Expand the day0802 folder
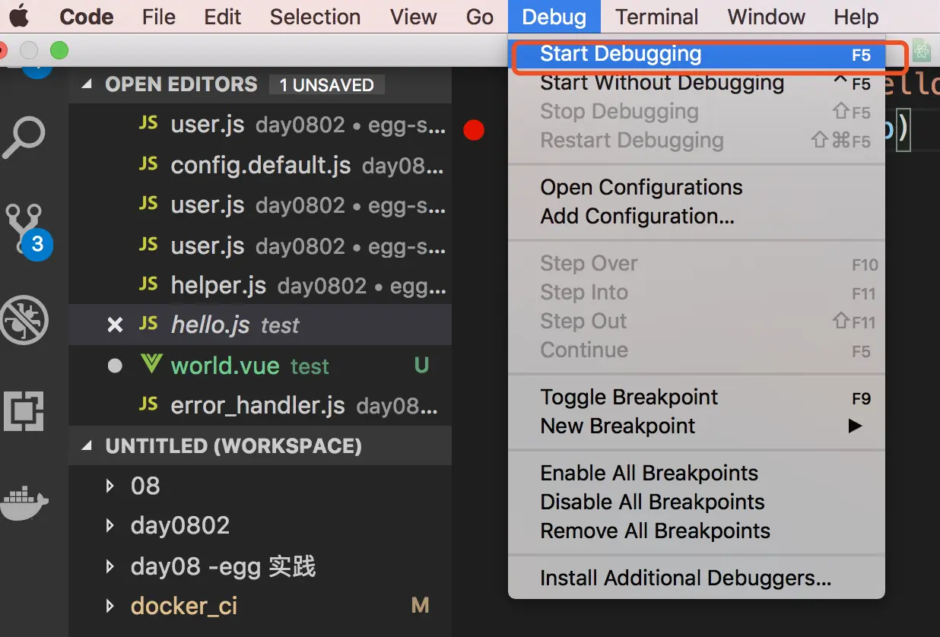940x637 pixels. [110, 525]
